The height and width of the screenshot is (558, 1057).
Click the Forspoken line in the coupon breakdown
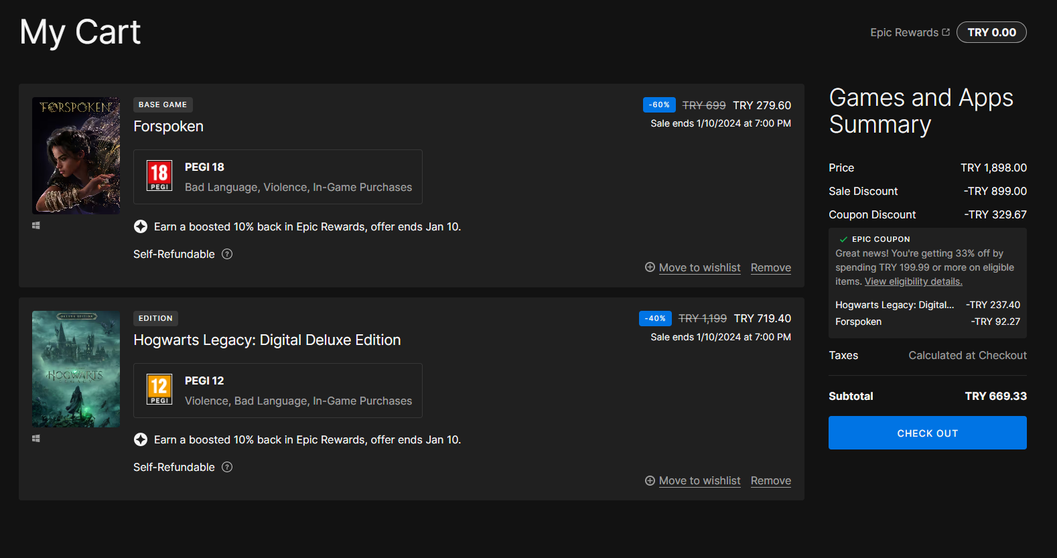click(x=858, y=322)
